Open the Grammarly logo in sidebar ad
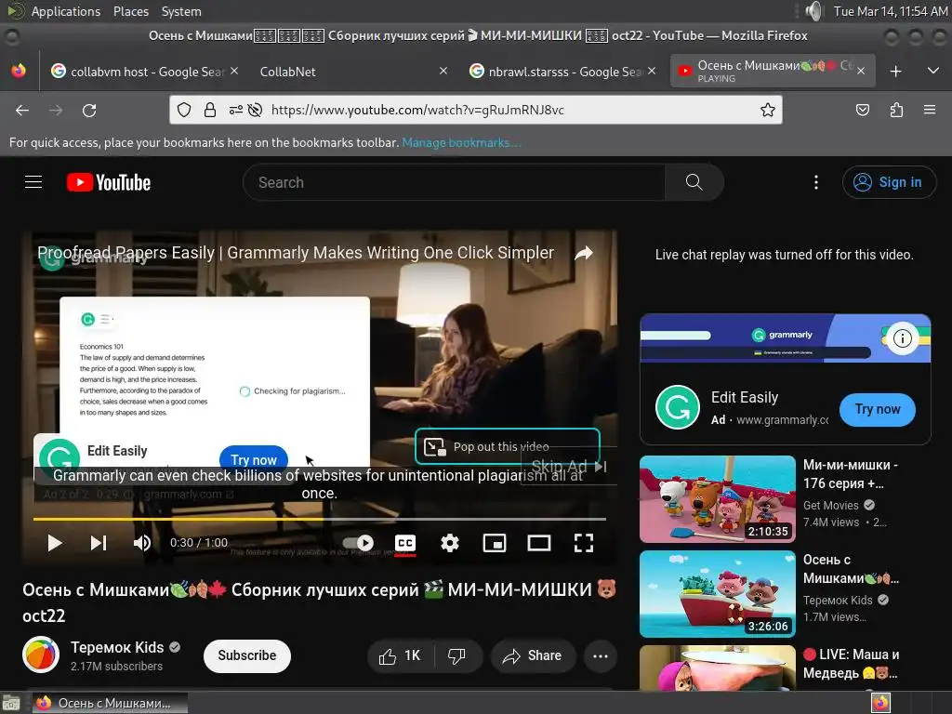Screen dimensions: 952x714 pyautogui.click(x=678, y=407)
